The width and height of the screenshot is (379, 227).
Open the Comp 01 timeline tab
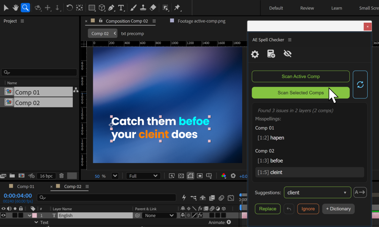tap(26, 187)
